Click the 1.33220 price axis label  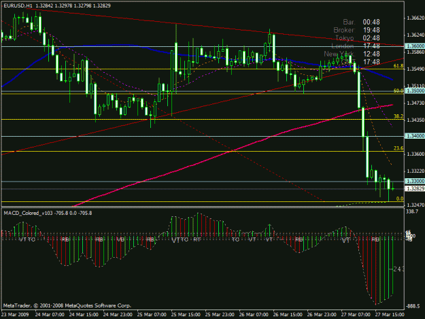click(x=415, y=171)
